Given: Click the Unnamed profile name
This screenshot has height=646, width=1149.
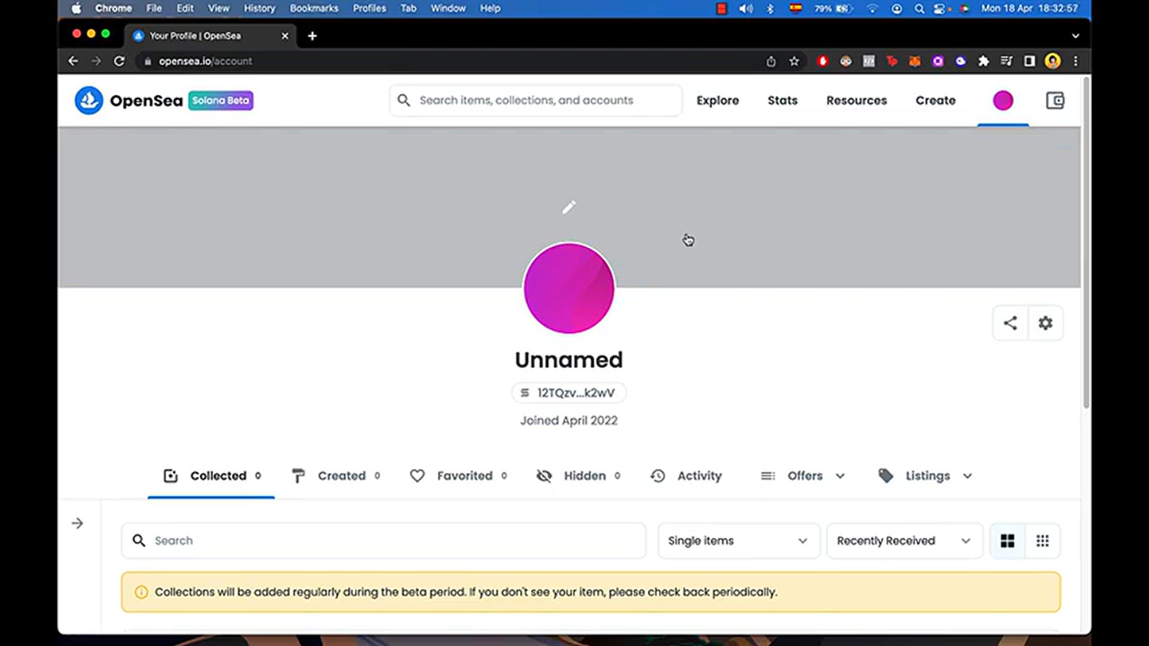Looking at the screenshot, I should [x=569, y=360].
